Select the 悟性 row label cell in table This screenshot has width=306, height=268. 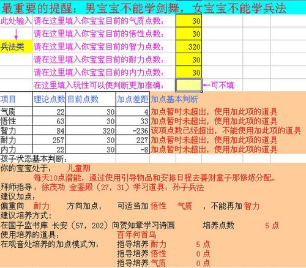pyautogui.click(x=16, y=121)
